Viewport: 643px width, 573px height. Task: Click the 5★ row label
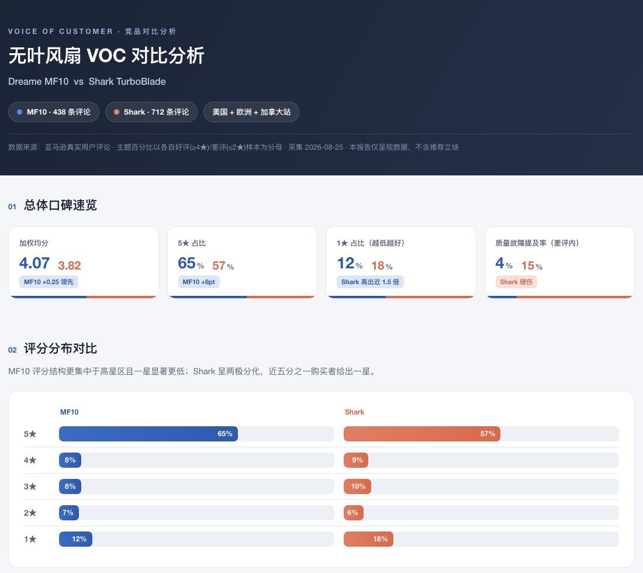pos(30,434)
